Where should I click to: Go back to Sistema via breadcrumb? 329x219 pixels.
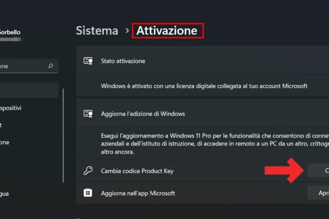(97, 30)
